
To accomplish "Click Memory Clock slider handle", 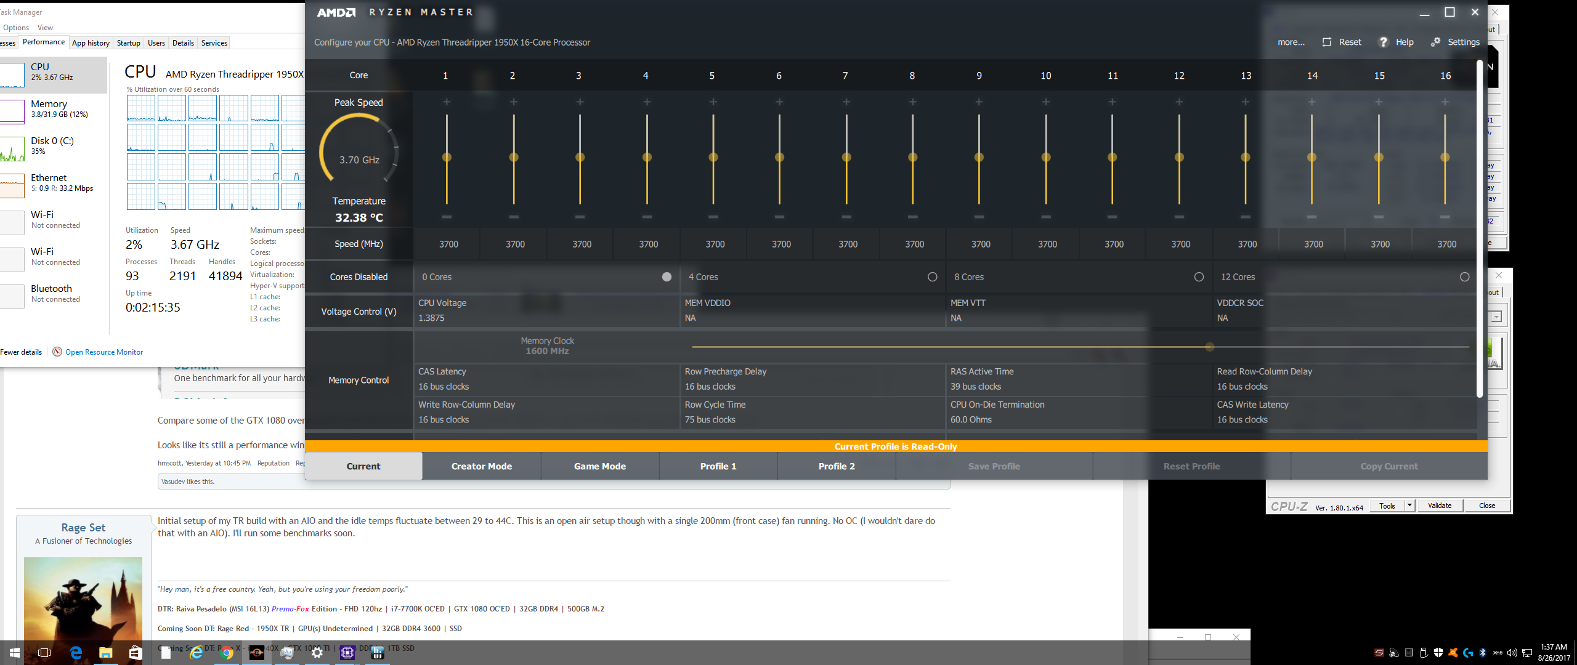I will (1209, 347).
